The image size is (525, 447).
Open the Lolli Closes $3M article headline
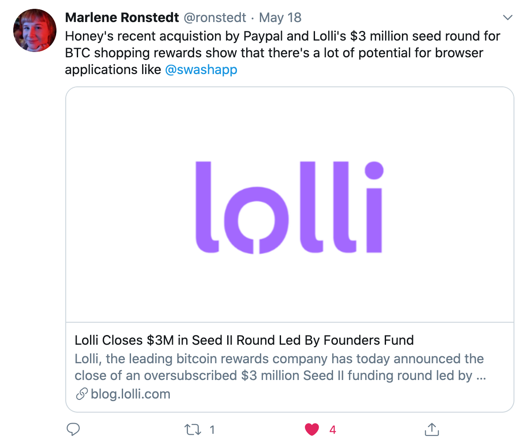point(244,340)
